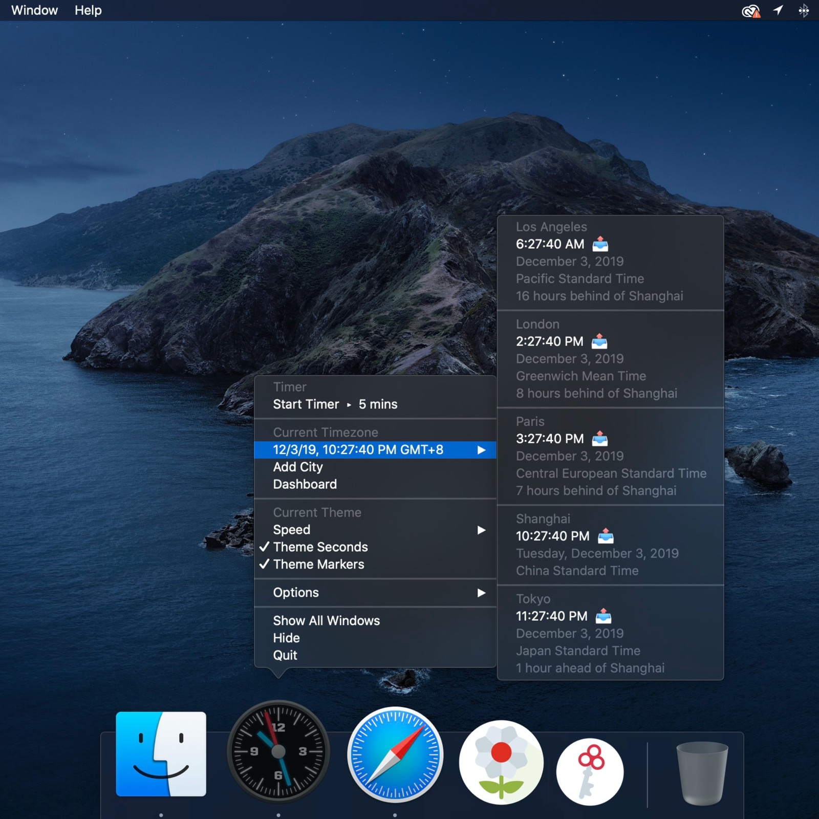Viewport: 819px width, 819px height.
Task: Click the share icon next to Los Angeles time
Action: point(600,244)
